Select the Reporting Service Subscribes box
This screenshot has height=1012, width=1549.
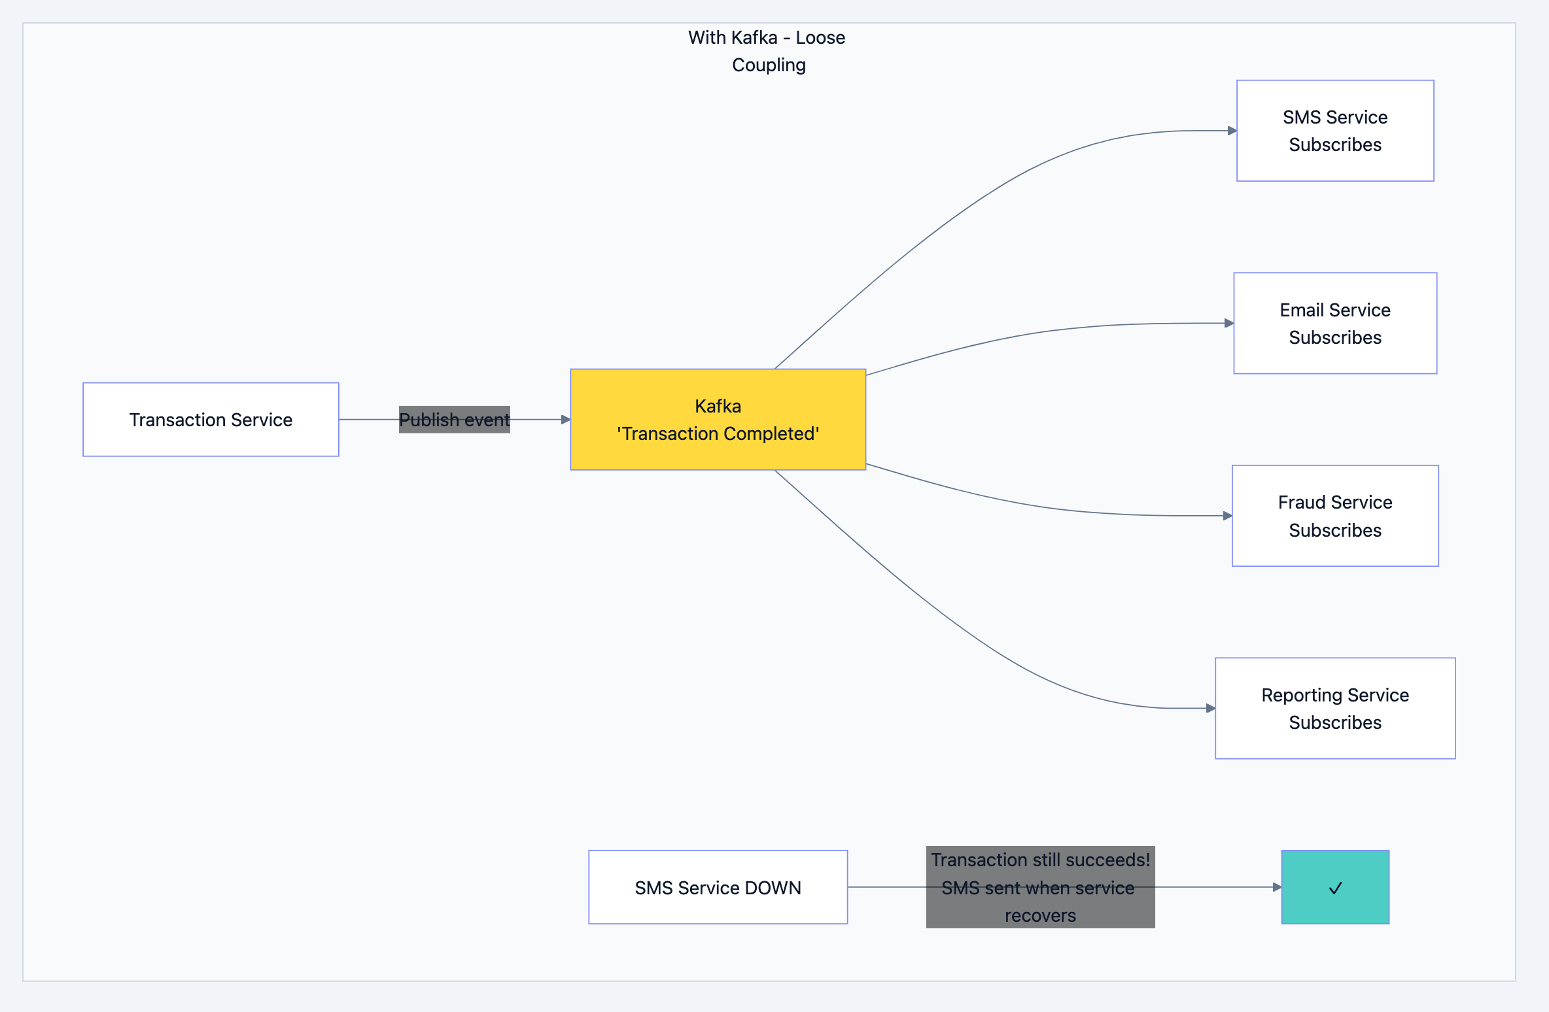point(1335,708)
